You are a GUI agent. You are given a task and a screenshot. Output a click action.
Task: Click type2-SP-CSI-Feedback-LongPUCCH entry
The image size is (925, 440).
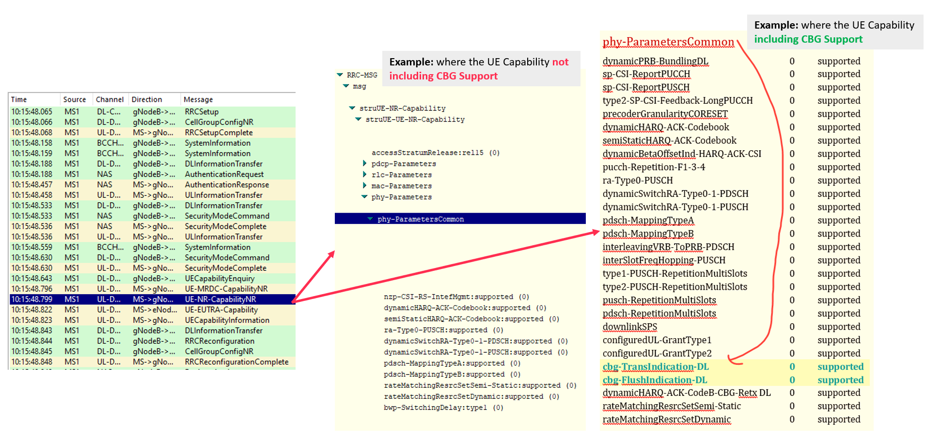click(677, 101)
